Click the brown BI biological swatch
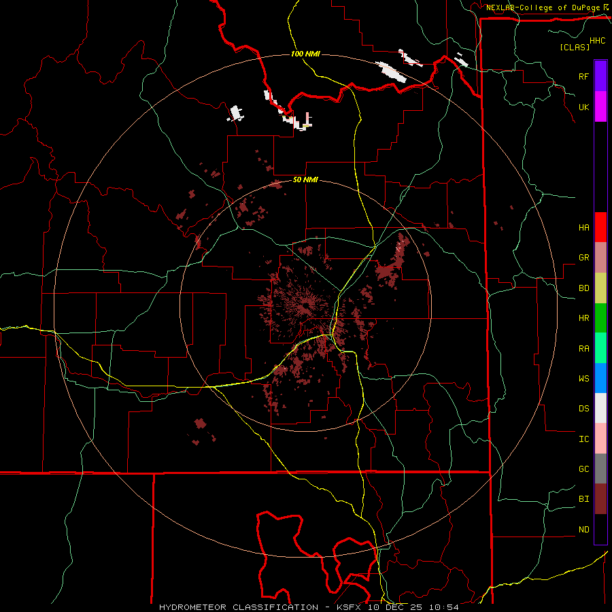612x612 pixels. point(600,499)
